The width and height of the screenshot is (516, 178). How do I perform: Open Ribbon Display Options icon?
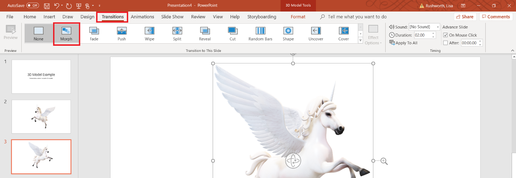[x=463, y=6]
